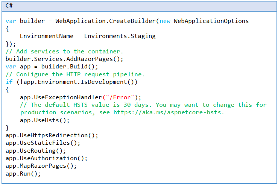
Task: Click 'var builder' on the first line
Action: click(x=25, y=21)
